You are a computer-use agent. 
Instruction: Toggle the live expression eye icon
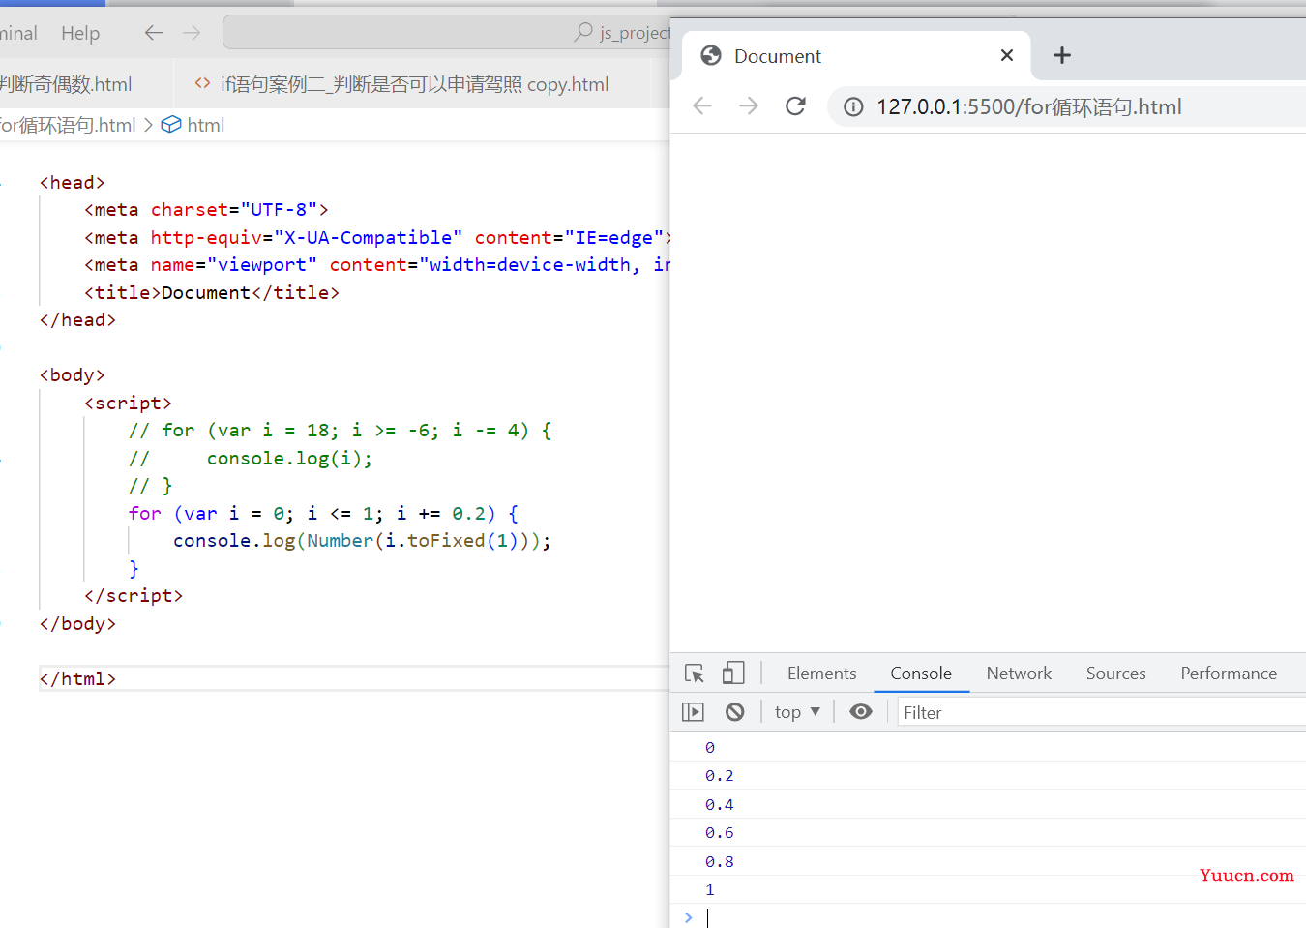click(x=861, y=712)
